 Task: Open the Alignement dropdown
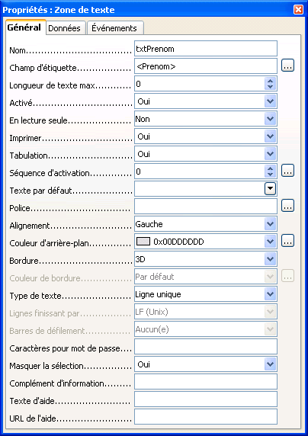pyautogui.click(x=270, y=224)
